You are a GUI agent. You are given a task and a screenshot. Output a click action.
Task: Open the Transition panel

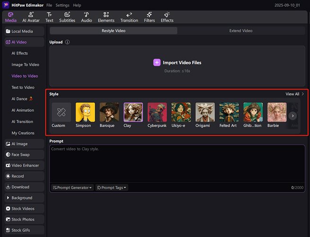129,17
